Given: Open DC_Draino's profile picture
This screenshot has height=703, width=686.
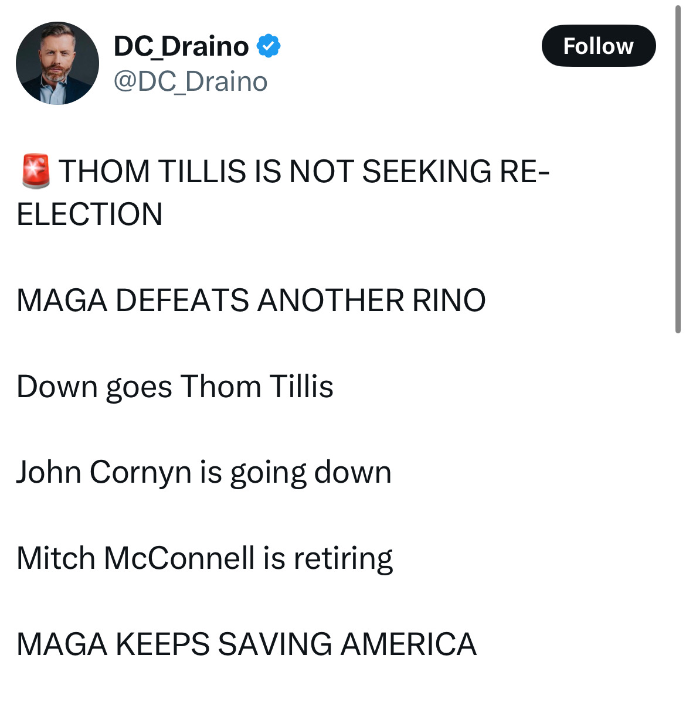Looking at the screenshot, I should [x=57, y=63].
